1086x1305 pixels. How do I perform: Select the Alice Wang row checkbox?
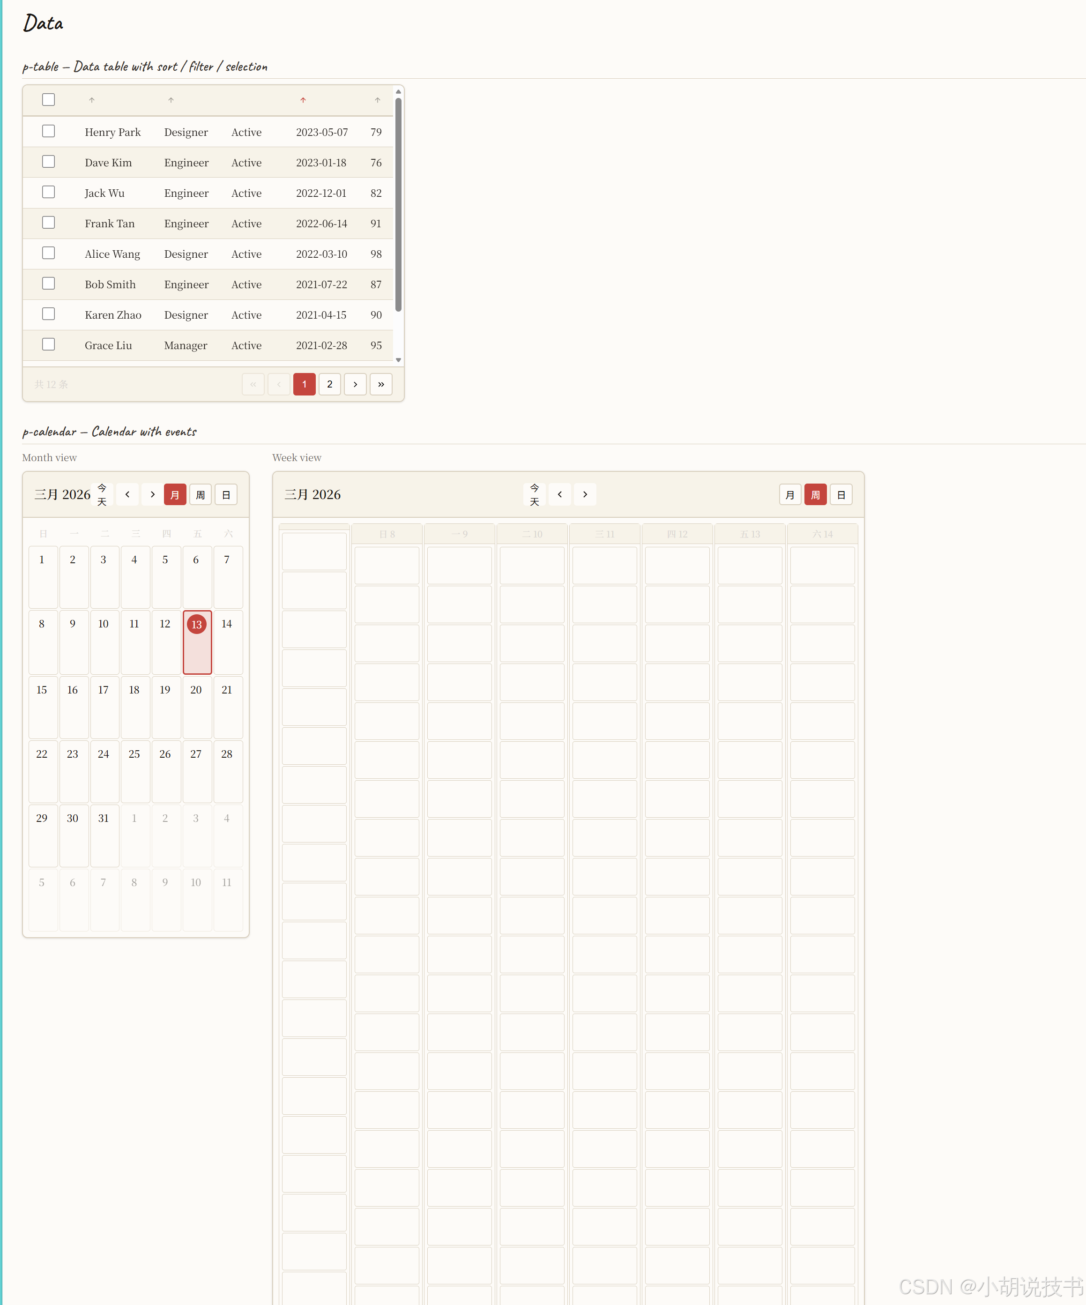pyautogui.click(x=48, y=253)
